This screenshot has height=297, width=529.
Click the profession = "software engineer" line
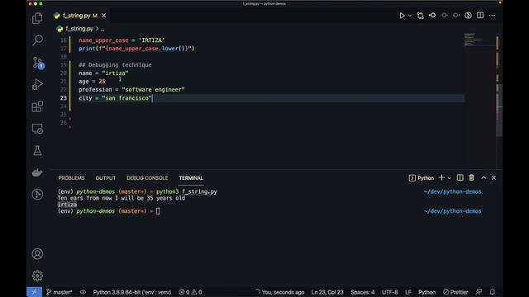[131, 90]
